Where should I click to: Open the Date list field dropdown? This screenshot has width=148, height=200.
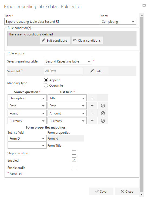(x=67, y=106)
